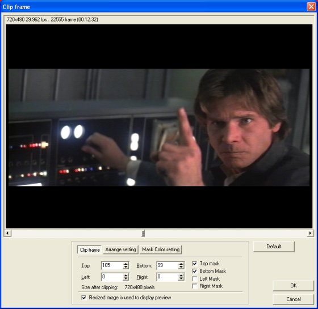Increase the Top clipping value
The image size is (318, 309).
point(125,264)
